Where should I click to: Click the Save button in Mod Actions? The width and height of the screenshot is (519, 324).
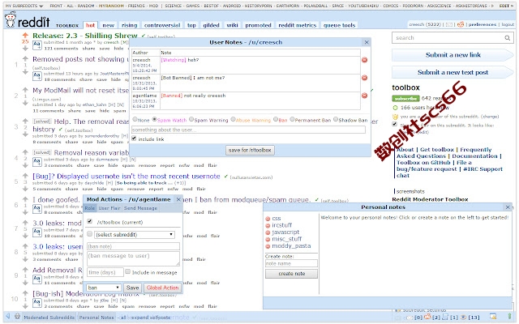point(132,288)
